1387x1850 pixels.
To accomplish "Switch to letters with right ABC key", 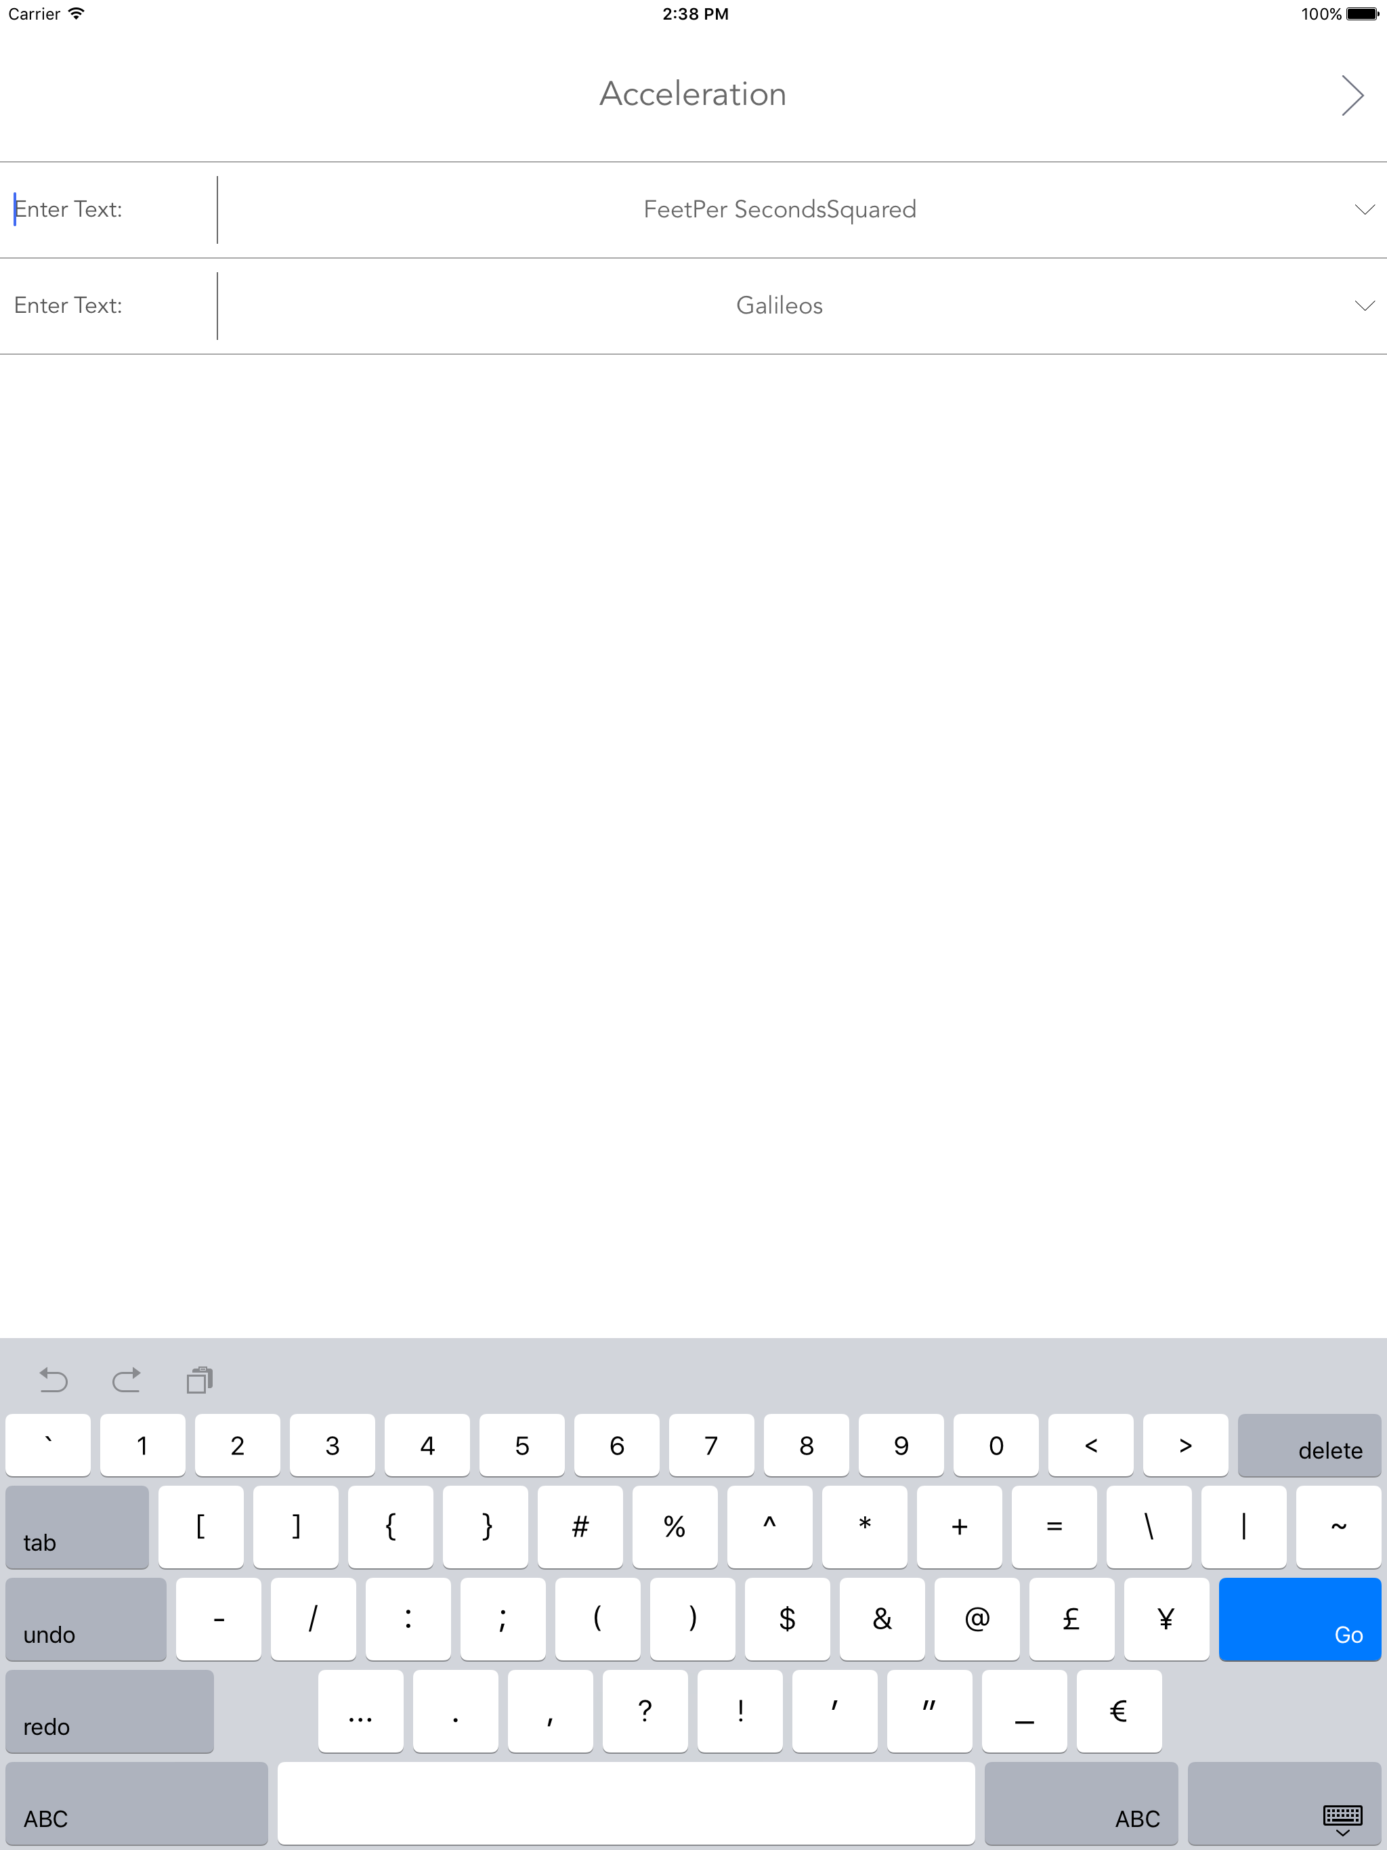I will click(1080, 1803).
